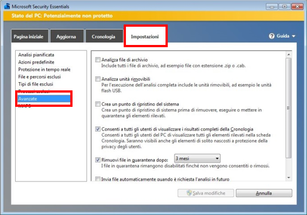Image resolution: width=307 pixels, height=215 pixels.
Task: Maximize the Microsoft Security Essentials window
Action: point(284,7)
